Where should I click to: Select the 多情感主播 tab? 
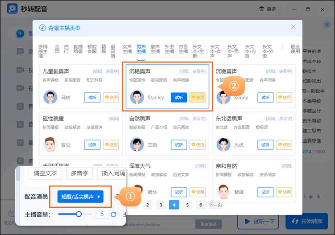pyautogui.click(x=43, y=51)
